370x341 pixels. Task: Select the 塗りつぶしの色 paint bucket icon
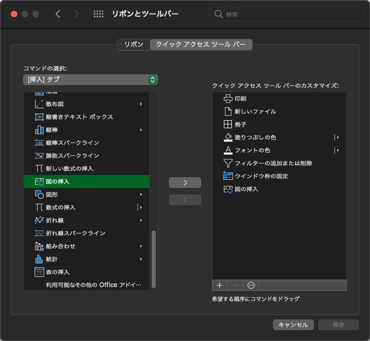point(228,137)
